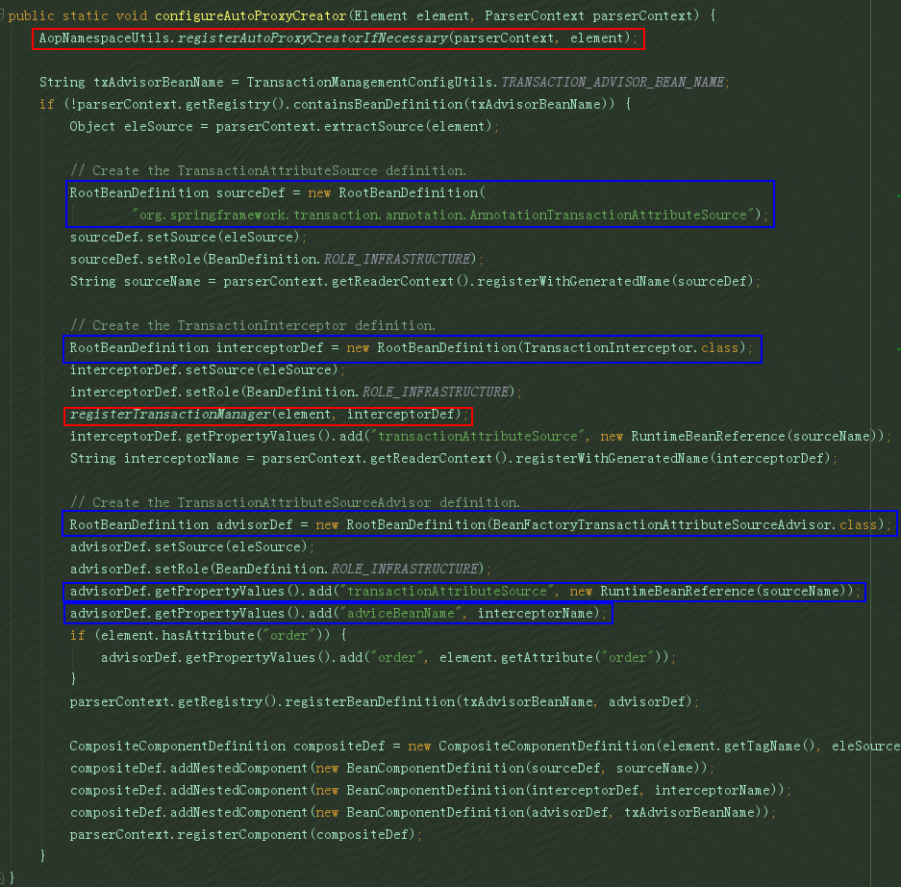Image resolution: width=901 pixels, height=887 pixels.
Task: Click the 'String sourceName' declaration
Action: coord(135,281)
